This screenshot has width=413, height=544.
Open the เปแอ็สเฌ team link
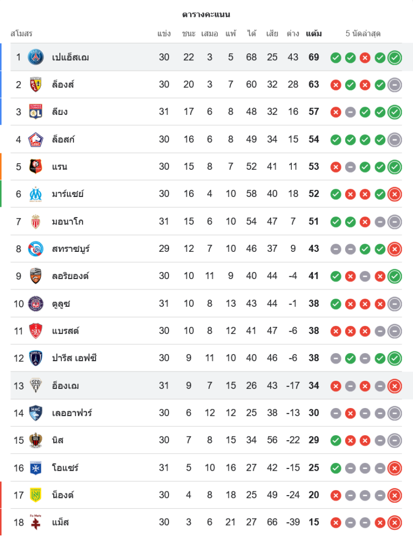71,57
